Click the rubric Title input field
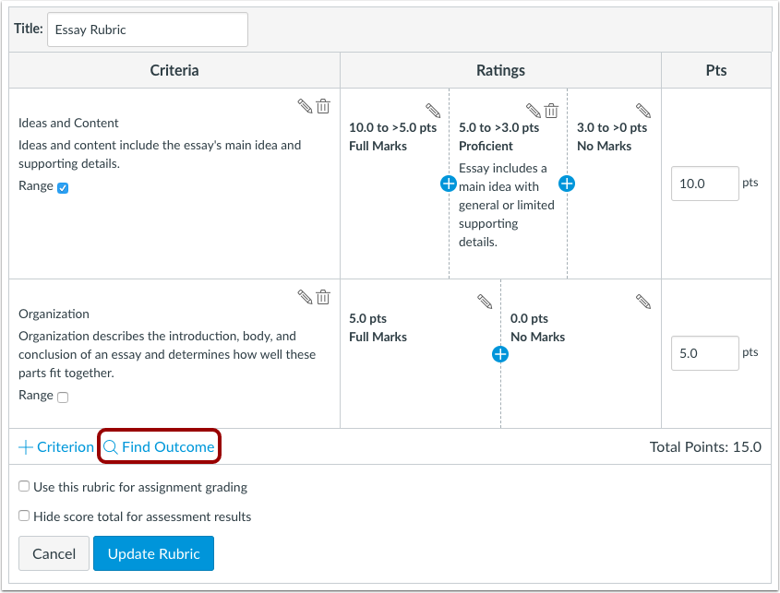Image resolution: width=780 pixels, height=593 pixels. (x=147, y=30)
